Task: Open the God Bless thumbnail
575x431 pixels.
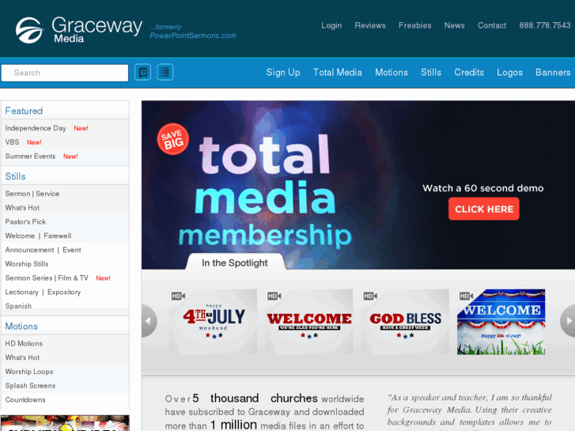Action: click(x=405, y=322)
